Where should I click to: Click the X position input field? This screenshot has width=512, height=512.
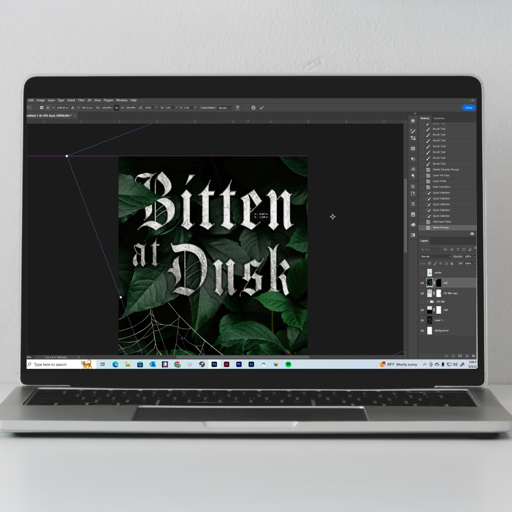tap(62, 108)
